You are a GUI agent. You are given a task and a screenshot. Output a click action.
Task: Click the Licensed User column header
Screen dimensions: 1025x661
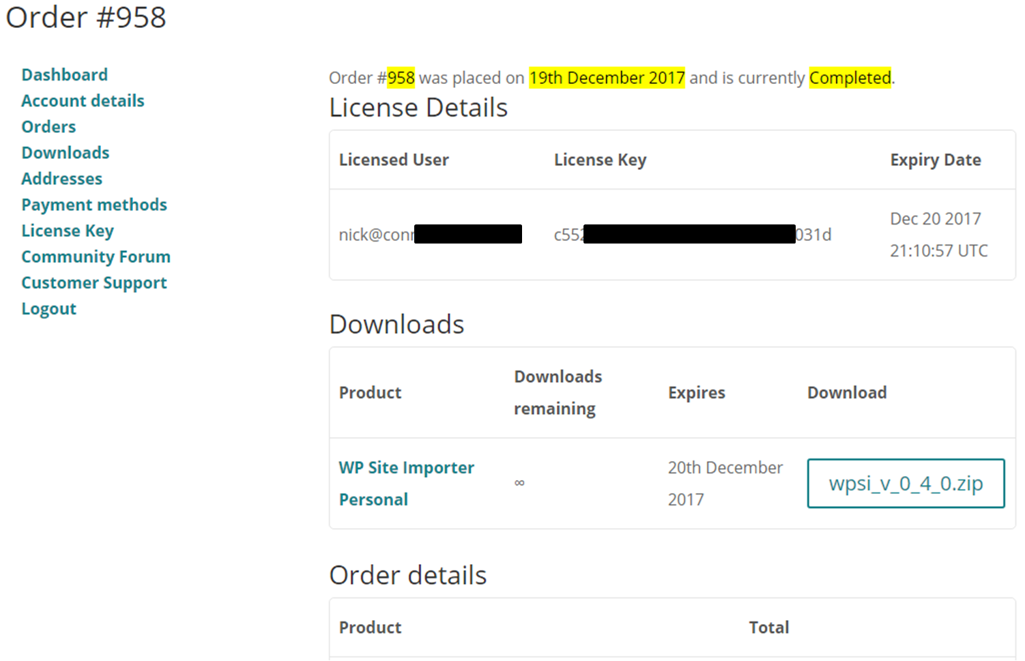click(394, 160)
